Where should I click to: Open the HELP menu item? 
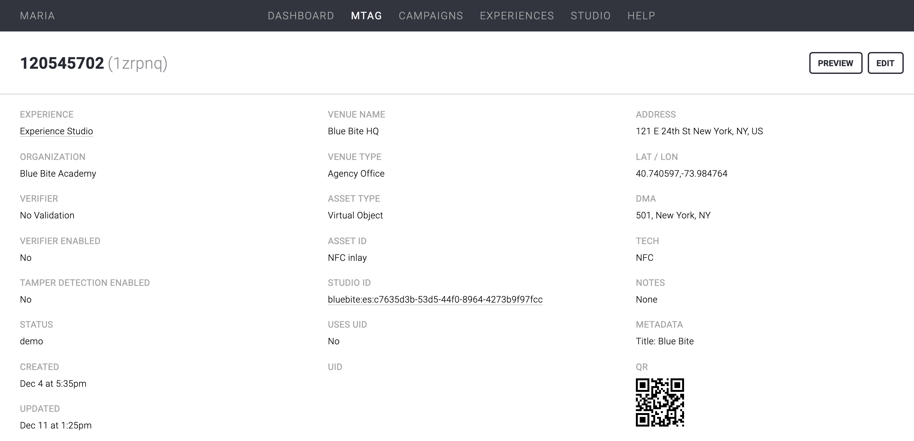pyautogui.click(x=641, y=16)
